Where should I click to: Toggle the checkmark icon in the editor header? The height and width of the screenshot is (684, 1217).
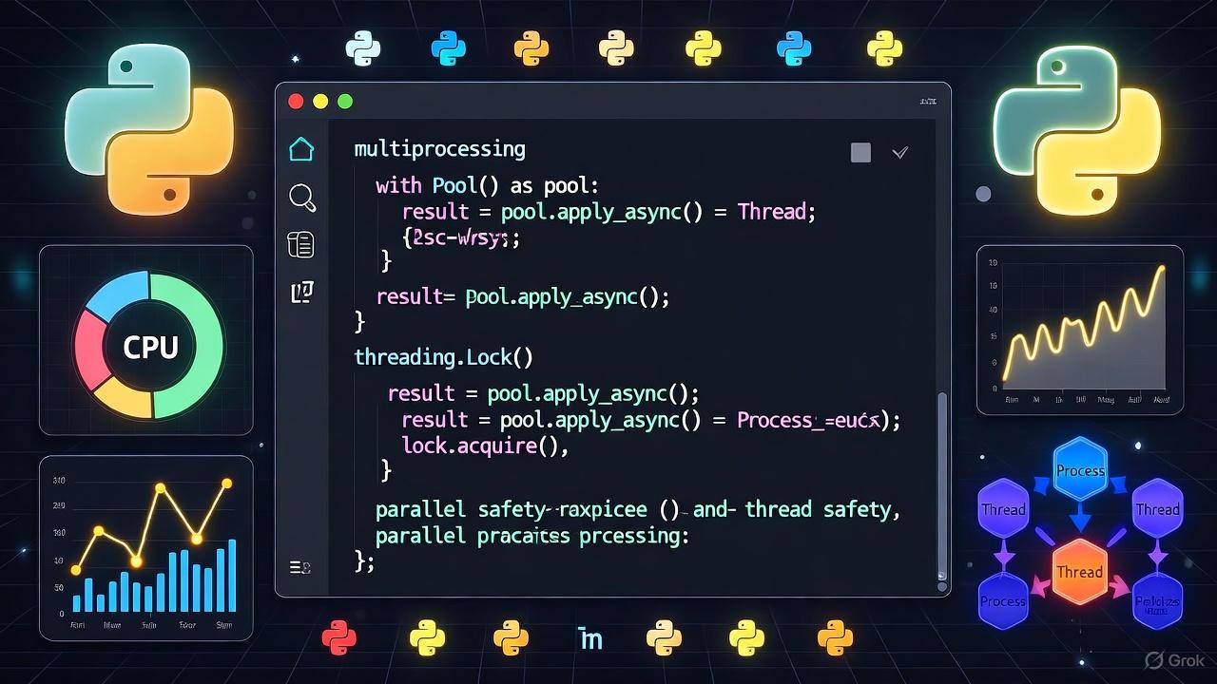pos(899,152)
